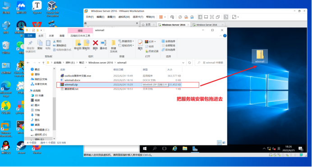This screenshot has width=312, height=167.
Task: Click the guest Internet Explorer taskbar icon
Action: (x=174, y=149)
